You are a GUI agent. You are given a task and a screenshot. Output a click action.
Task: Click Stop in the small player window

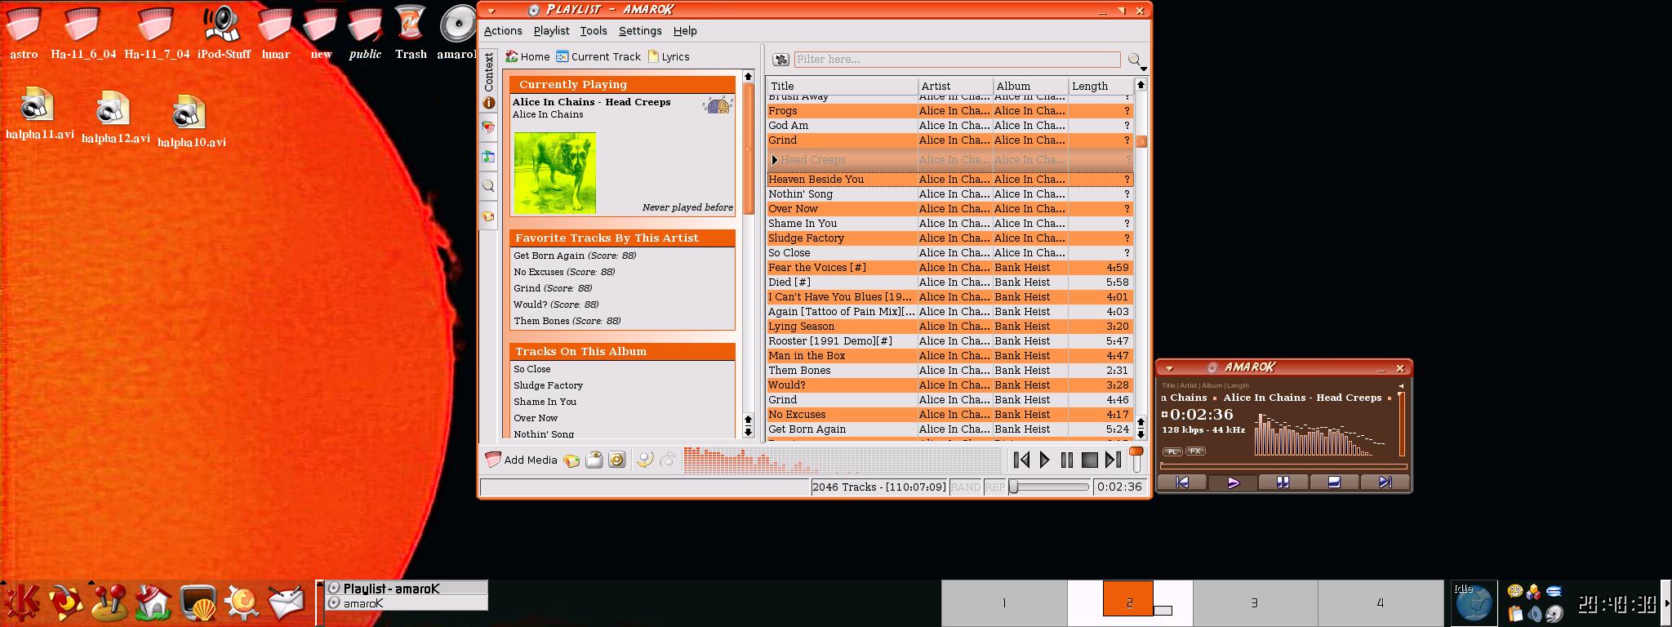click(1334, 482)
